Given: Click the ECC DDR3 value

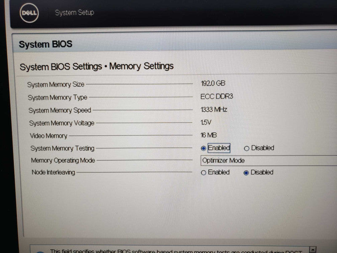Looking at the screenshot, I should tap(217, 97).
